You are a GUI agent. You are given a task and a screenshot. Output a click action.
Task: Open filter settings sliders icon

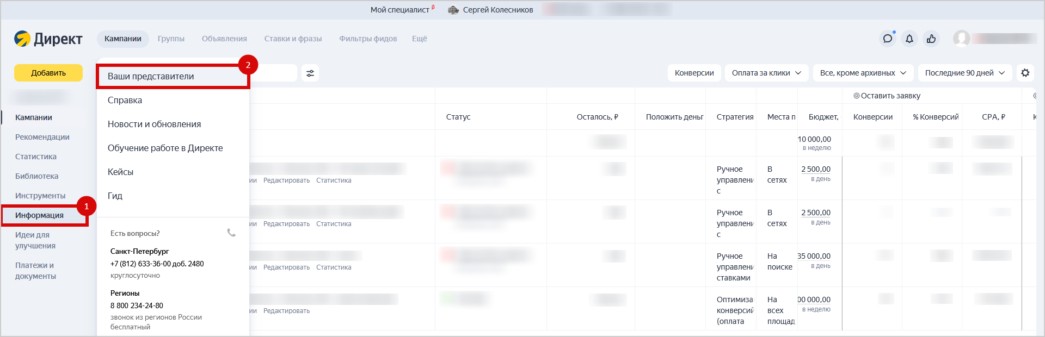coord(310,73)
